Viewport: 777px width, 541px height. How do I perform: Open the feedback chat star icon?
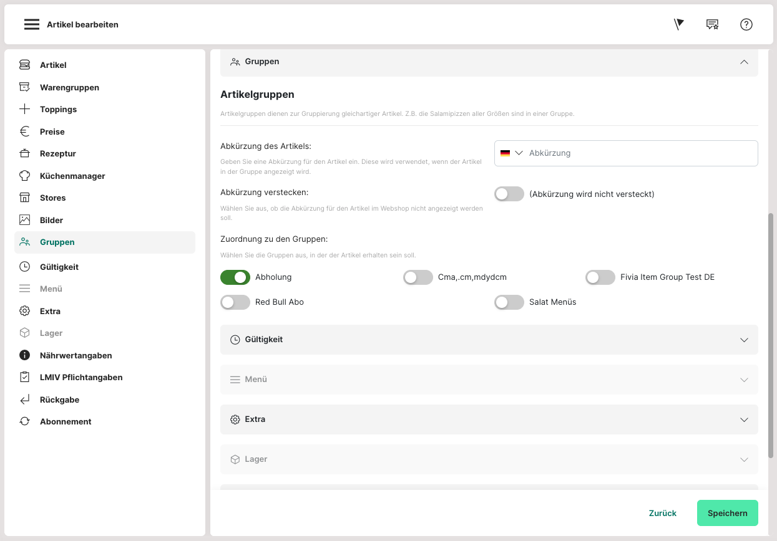[712, 24]
